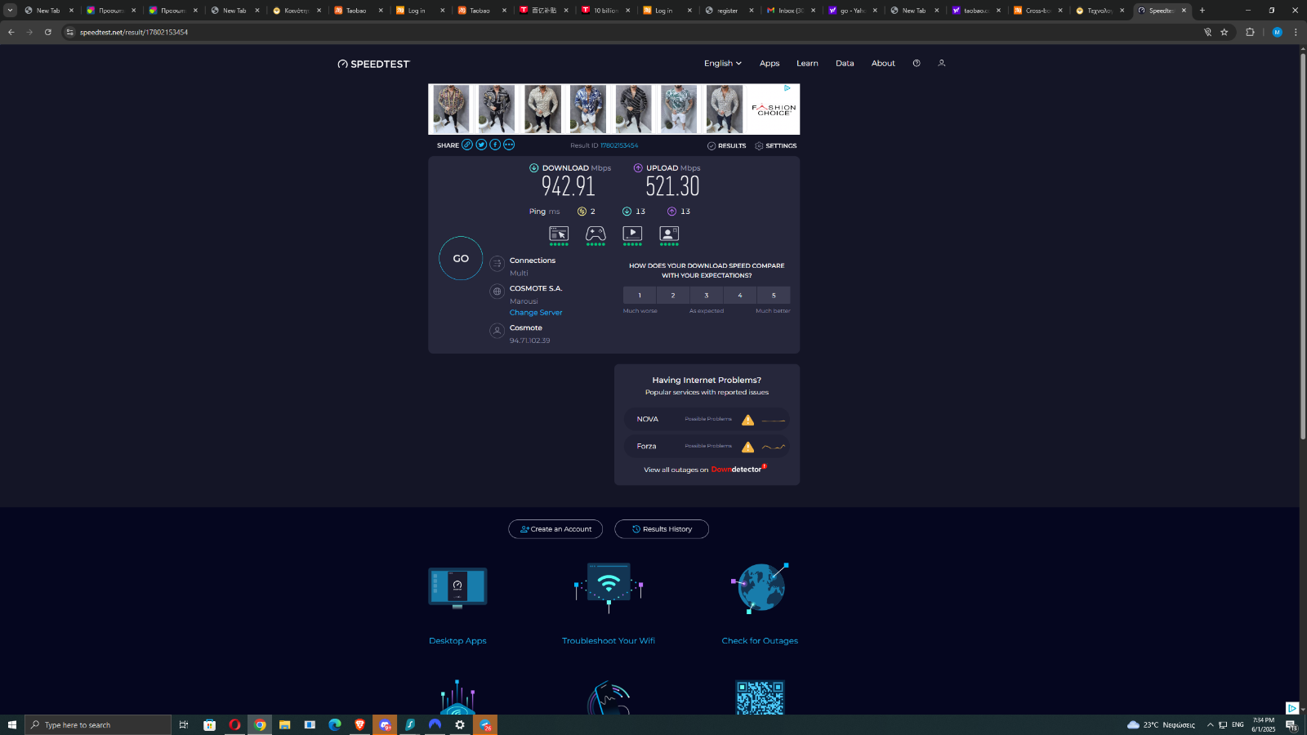
Task: Expand the English language dropdown
Action: 722,63
